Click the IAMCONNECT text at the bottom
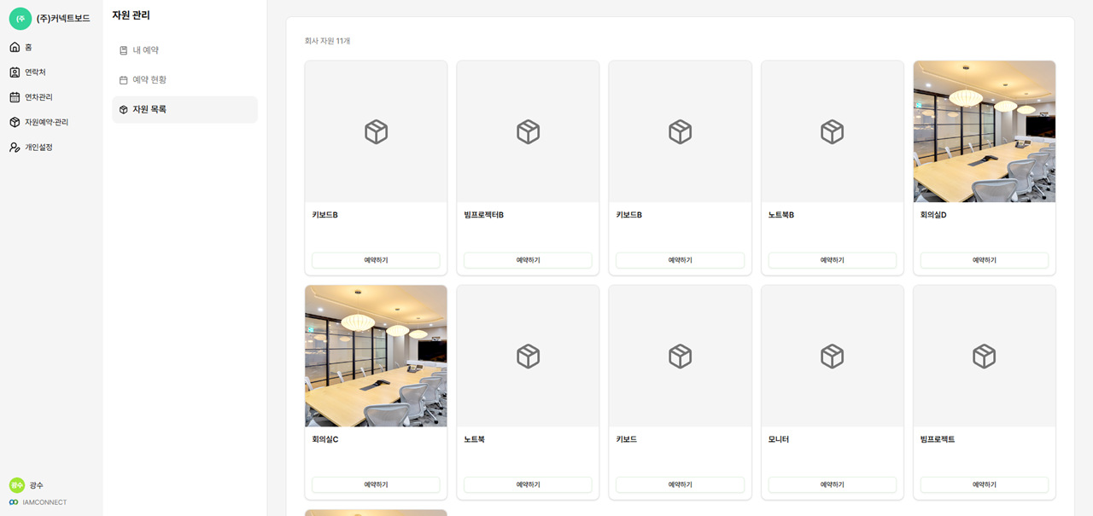Viewport: 1093px width, 516px height. tap(45, 502)
